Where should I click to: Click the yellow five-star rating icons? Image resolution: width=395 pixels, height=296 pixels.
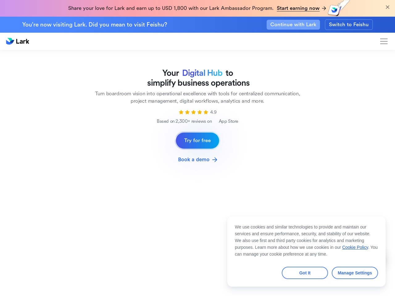click(x=193, y=112)
